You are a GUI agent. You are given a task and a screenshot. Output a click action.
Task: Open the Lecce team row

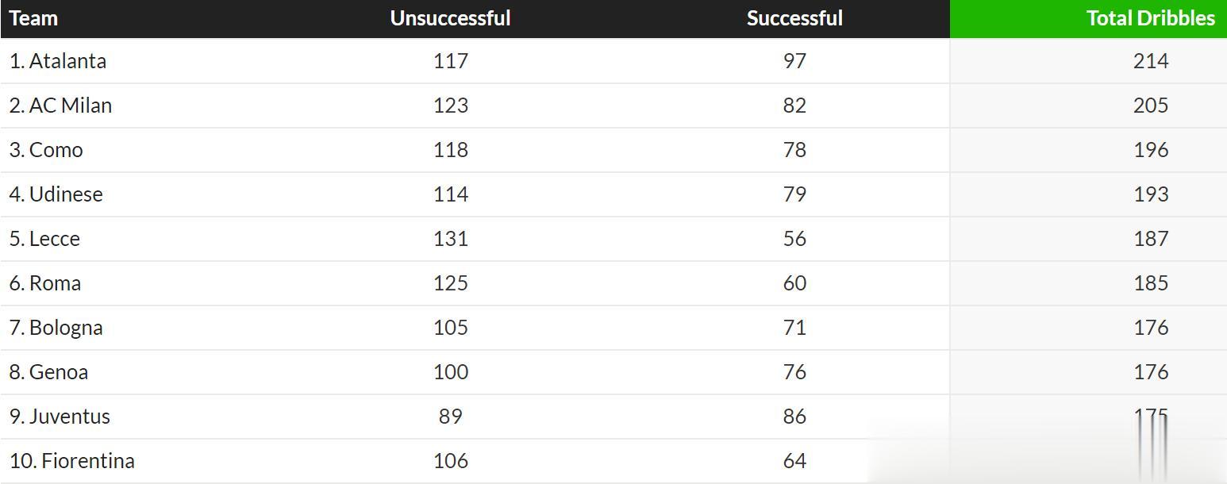coord(54,239)
